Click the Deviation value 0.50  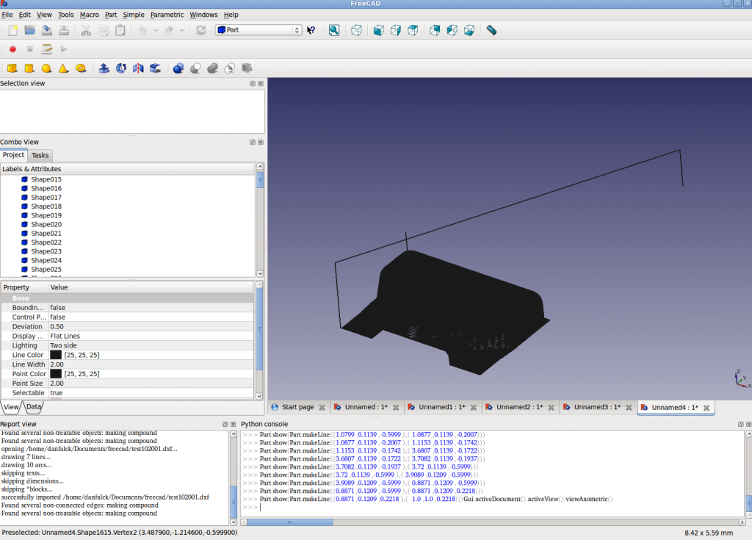[x=57, y=326]
